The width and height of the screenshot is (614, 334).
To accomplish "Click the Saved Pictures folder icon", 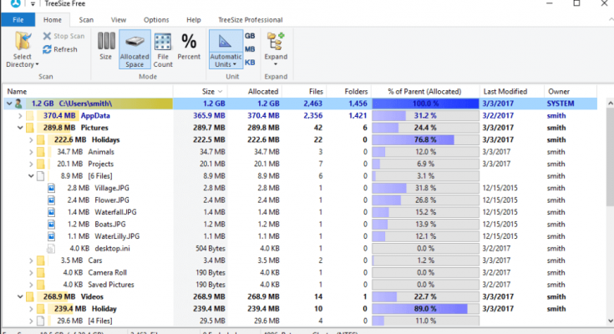I will (x=41, y=285).
